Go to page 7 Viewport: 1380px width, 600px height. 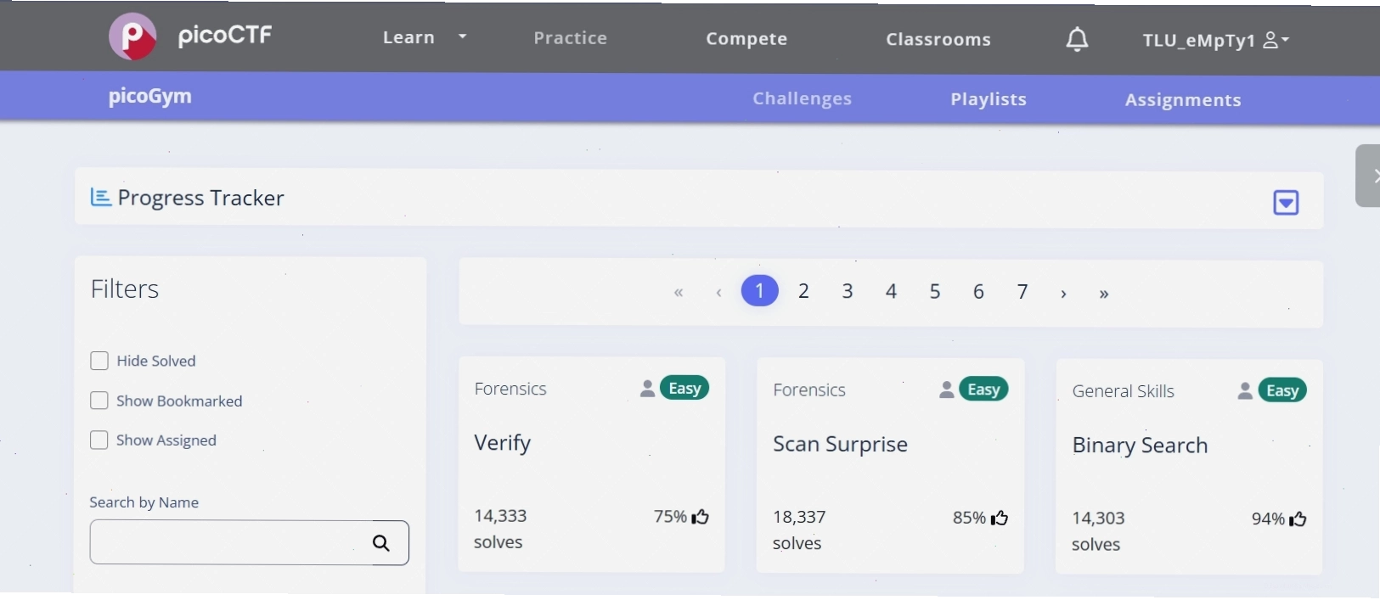1022,292
